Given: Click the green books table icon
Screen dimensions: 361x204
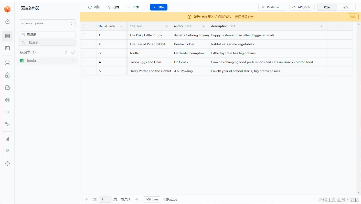Looking at the screenshot, I should [x=22, y=61].
